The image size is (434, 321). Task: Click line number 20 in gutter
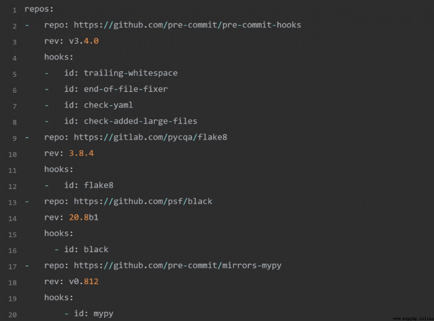tap(12, 315)
